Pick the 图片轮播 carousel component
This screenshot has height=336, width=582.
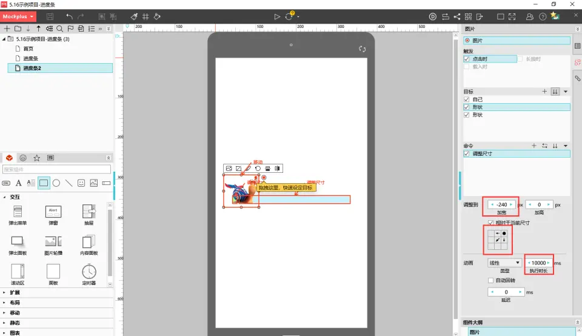coord(53,245)
